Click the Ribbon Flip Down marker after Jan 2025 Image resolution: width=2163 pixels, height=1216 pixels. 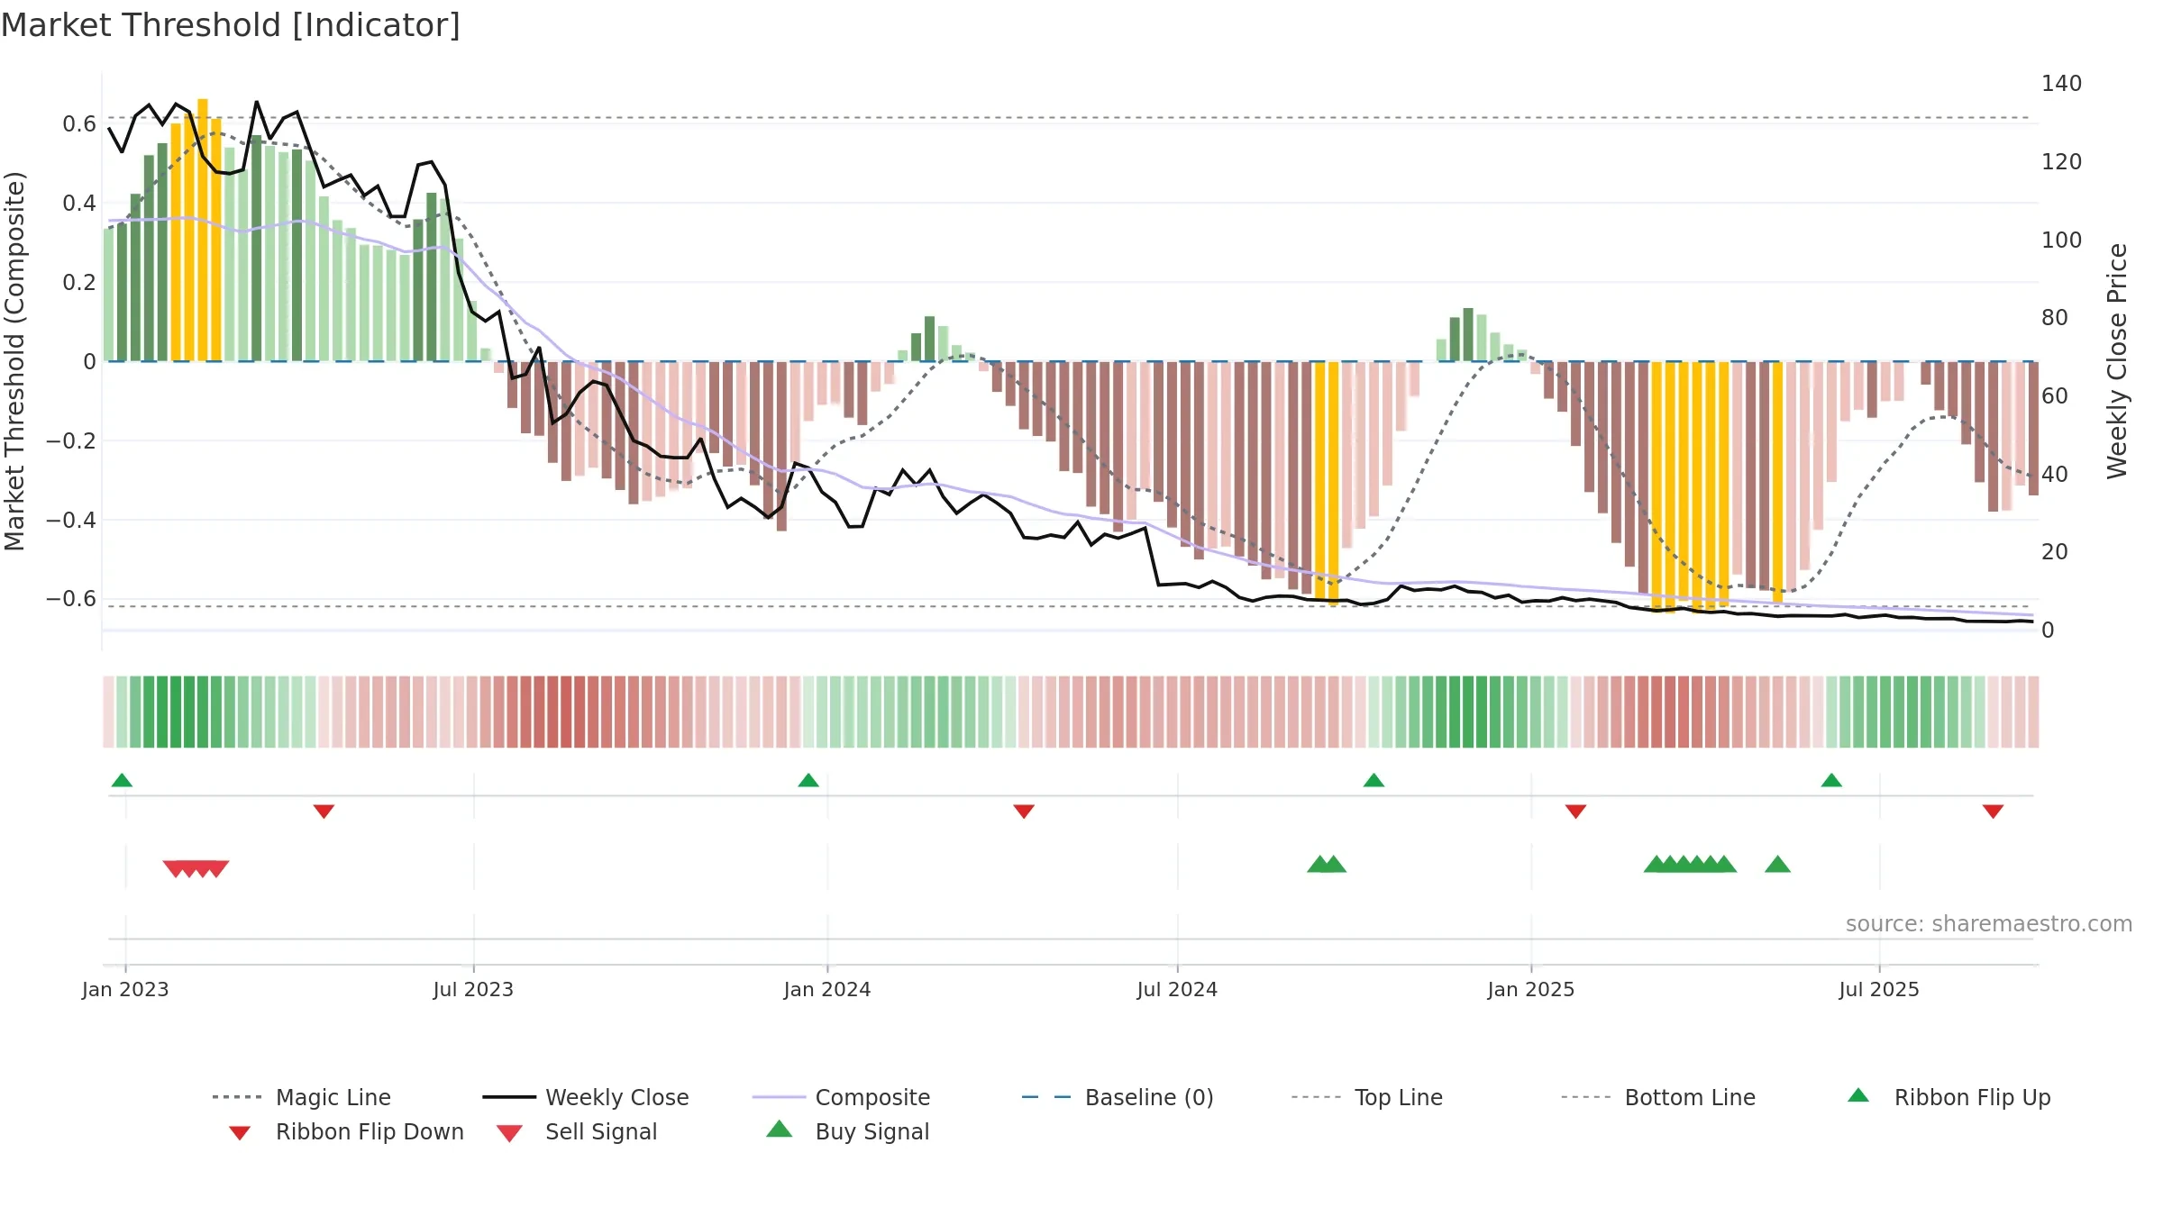click(x=1575, y=812)
